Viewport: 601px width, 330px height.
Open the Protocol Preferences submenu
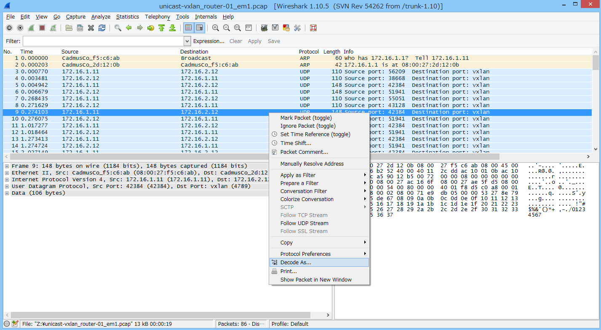pyautogui.click(x=319, y=254)
